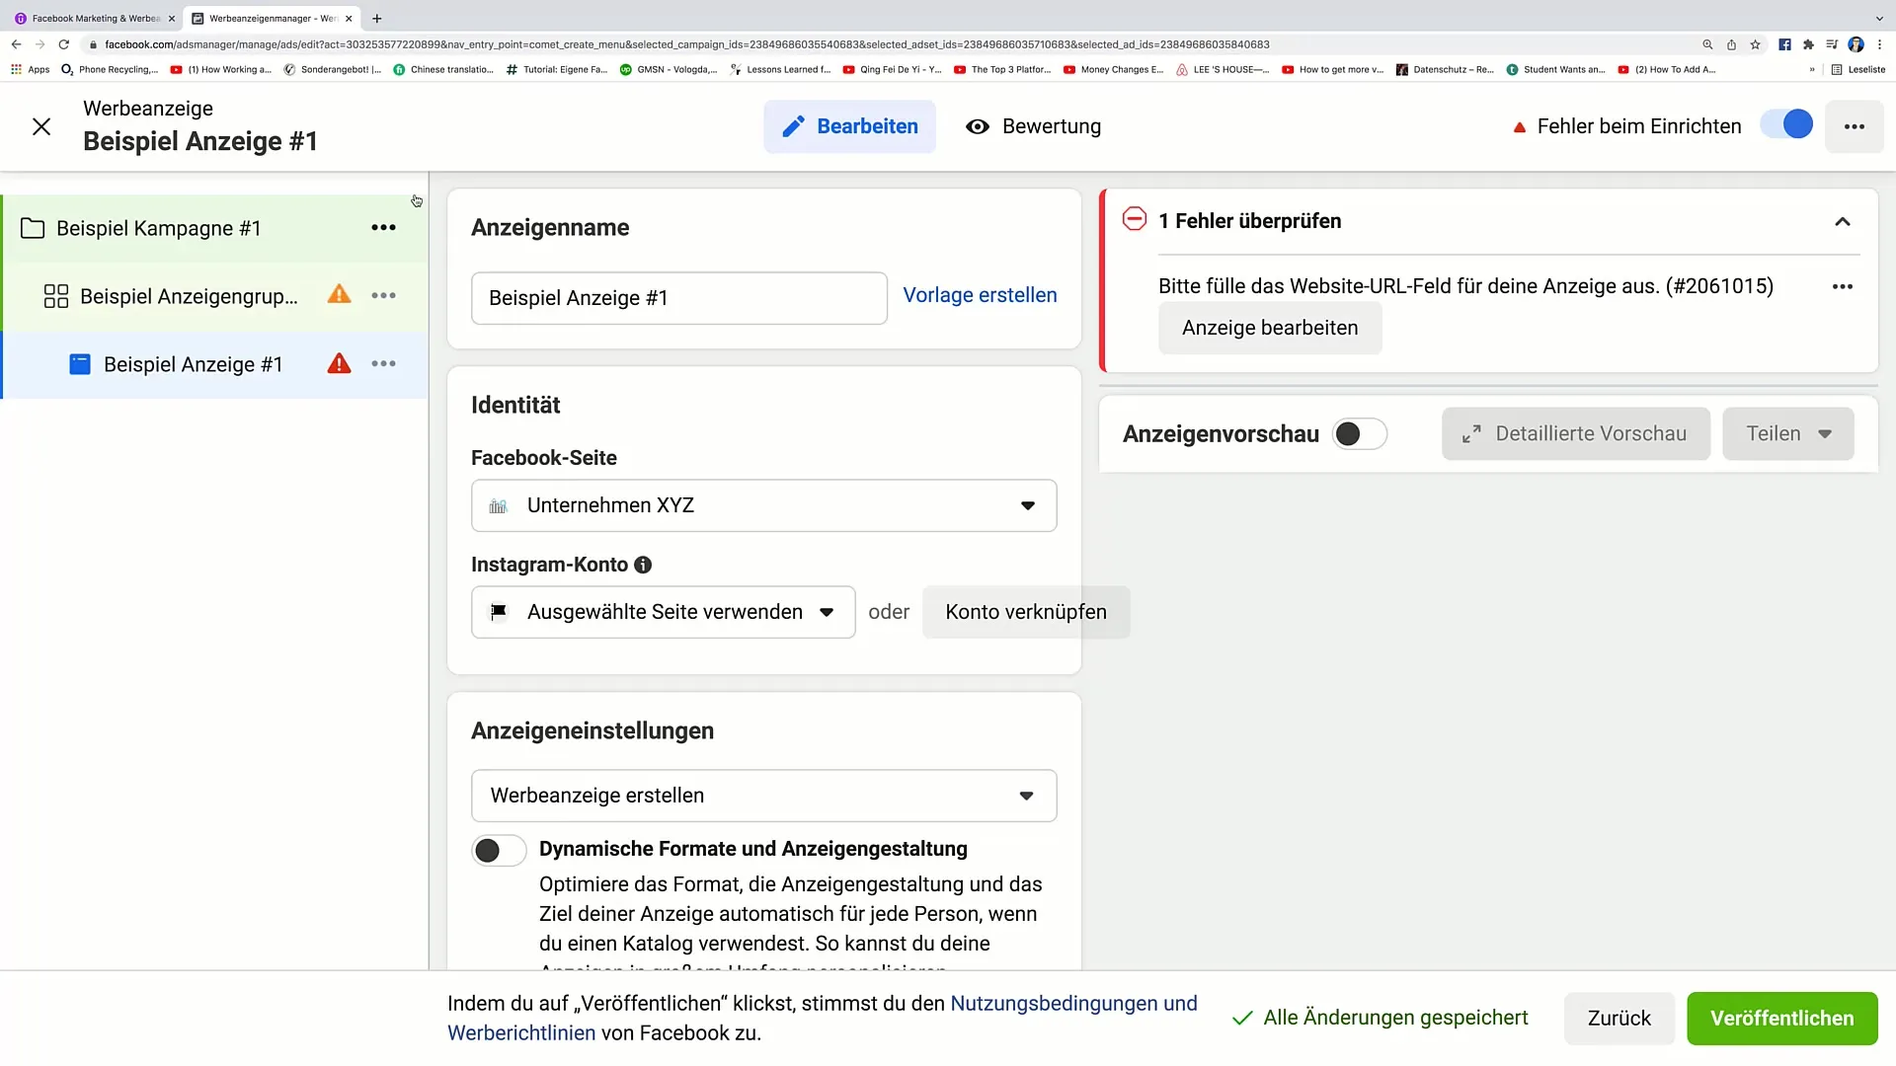
Task: Click the Bewertung (Review) eye icon
Action: click(980, 126)
